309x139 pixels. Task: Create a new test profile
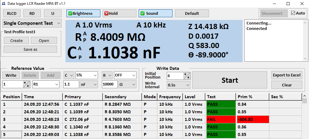(16, 40)
